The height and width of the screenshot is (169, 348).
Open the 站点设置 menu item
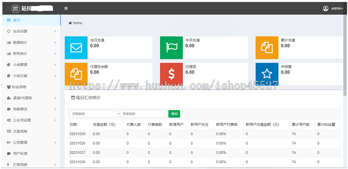[x=31, y=32]
